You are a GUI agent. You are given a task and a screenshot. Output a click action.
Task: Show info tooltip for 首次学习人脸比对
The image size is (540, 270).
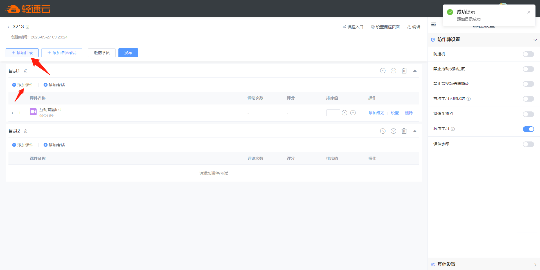[469, 99]
